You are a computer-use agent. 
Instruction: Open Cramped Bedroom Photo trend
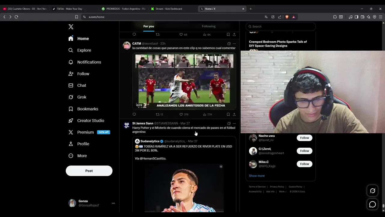278,44
